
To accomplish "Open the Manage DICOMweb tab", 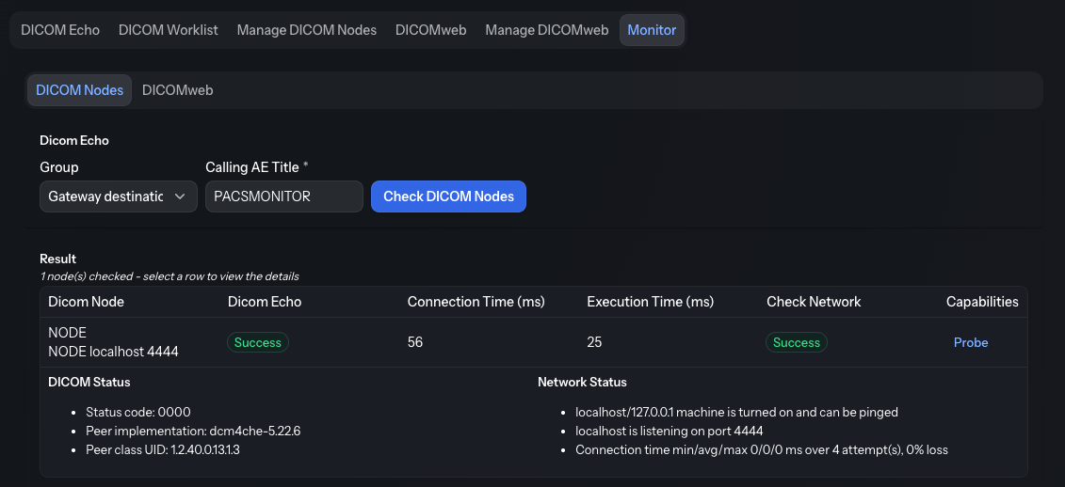I will click(x=547, y=30).
